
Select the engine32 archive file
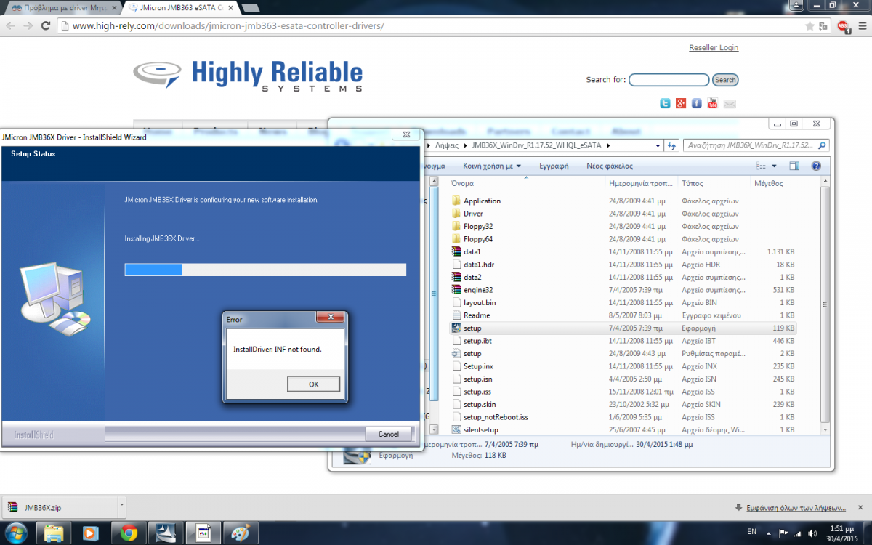pyautogui.click(x=478, y=290)
